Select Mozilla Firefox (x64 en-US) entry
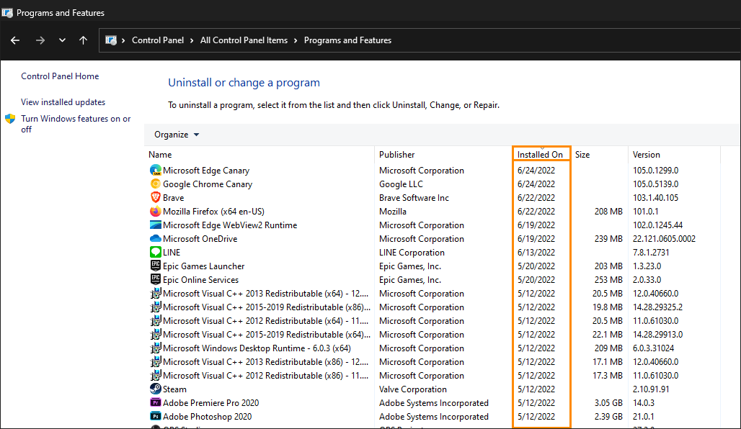Viewport: 741px width, 429px height. coord(213,212)
